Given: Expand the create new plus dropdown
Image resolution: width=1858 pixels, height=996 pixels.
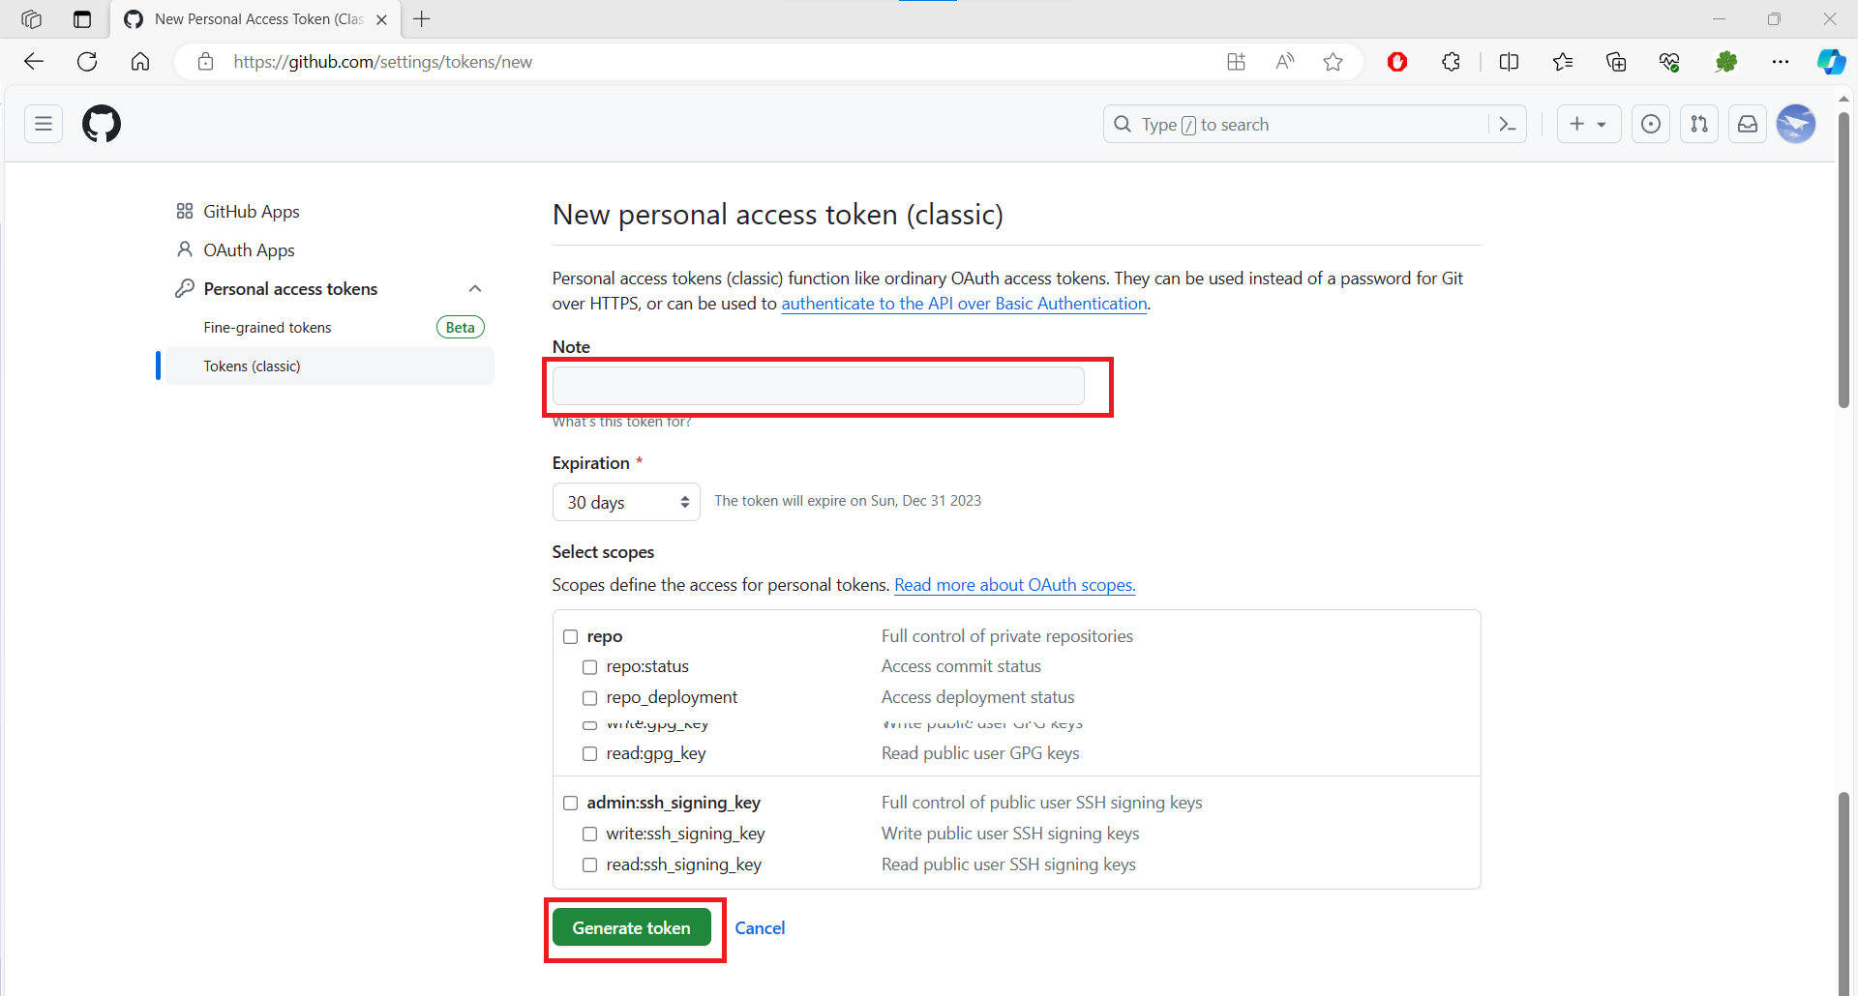Looking at the screenshot, I should click(1588, 124).
